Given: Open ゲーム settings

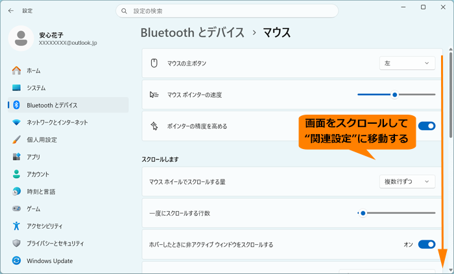Looking at the screenshot, I should pyautogui.click(x=68, y=209).
